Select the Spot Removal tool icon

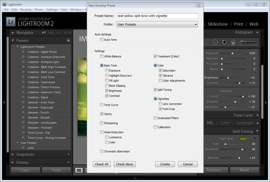click(x=215, y=42)
